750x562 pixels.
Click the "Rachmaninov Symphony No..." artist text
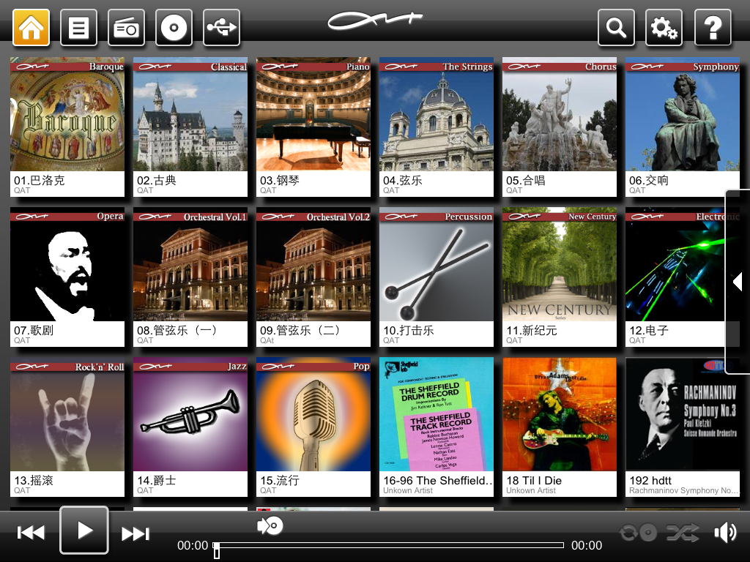[x=684, y=490]
